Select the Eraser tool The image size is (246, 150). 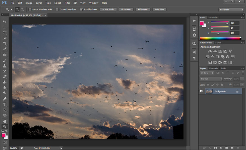4,77
